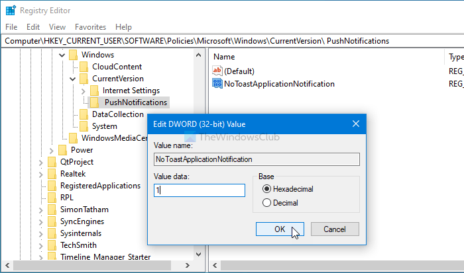The height and width of the screenshot is (273, 464).
Task: Click the NoToastApplicationNotification DWORD value icon
Action: pyautogui.click(x=218, y=84)
